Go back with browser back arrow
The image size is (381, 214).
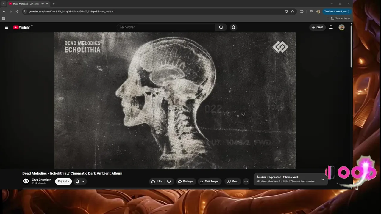(x=4, y=12)
